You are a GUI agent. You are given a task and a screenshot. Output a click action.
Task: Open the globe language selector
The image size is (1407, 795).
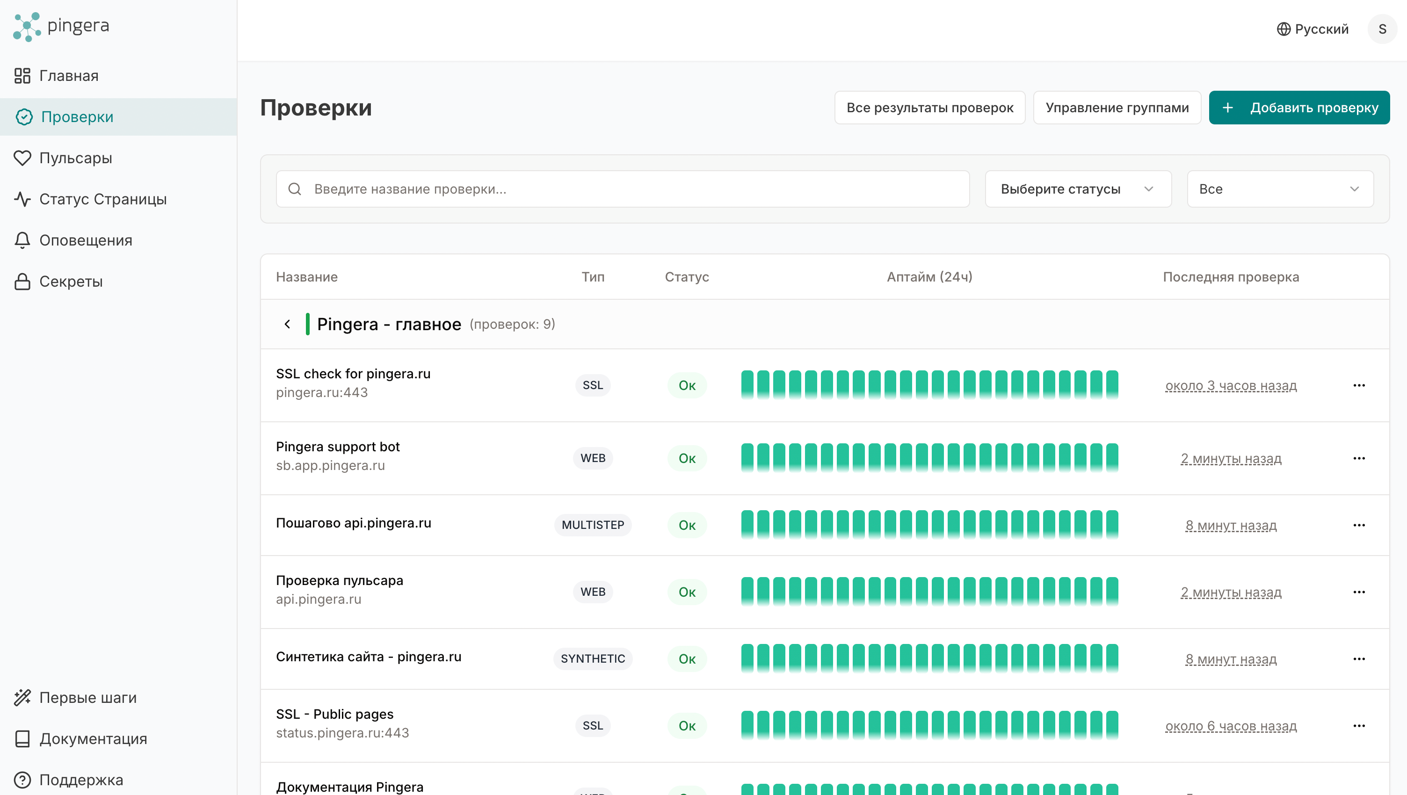pyautogui.click(x=1312, y=29)
